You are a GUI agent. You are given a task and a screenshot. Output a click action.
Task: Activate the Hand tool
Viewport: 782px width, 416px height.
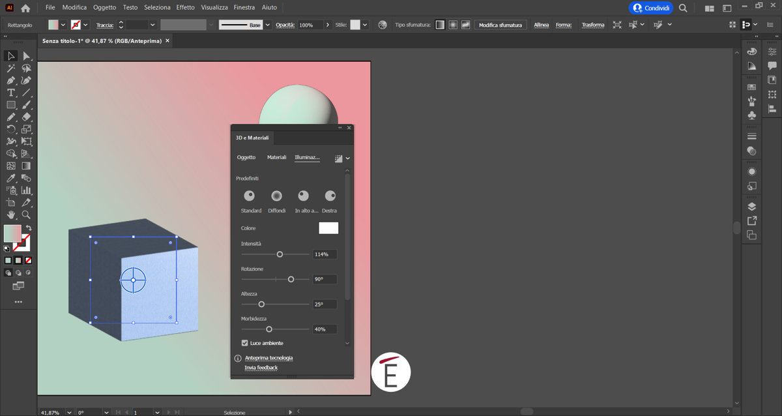(11, 215)
